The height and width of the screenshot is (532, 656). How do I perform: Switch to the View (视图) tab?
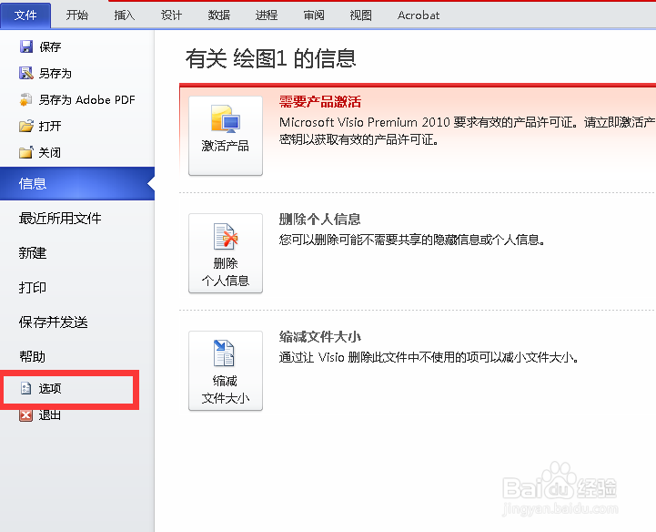(x=360, y=15)
